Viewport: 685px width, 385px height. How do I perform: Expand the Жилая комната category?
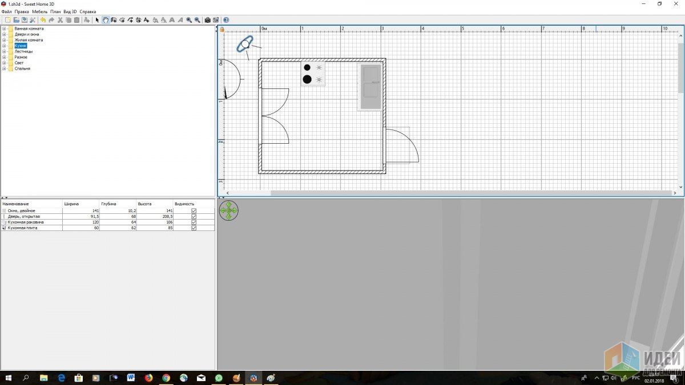[x=4, y=40]
